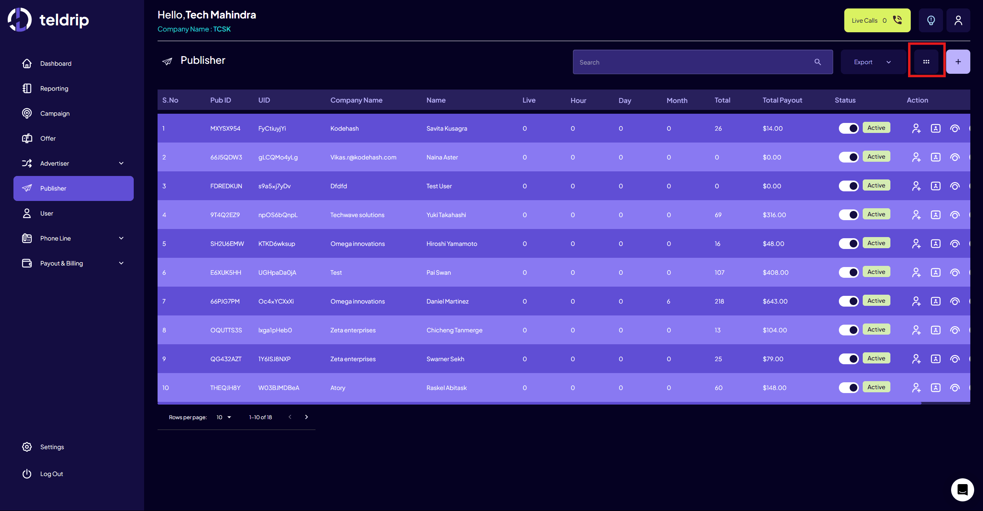Open the contact card icon for Test User
The height and width of the screenshot is (511, 983).
point(936,186)
